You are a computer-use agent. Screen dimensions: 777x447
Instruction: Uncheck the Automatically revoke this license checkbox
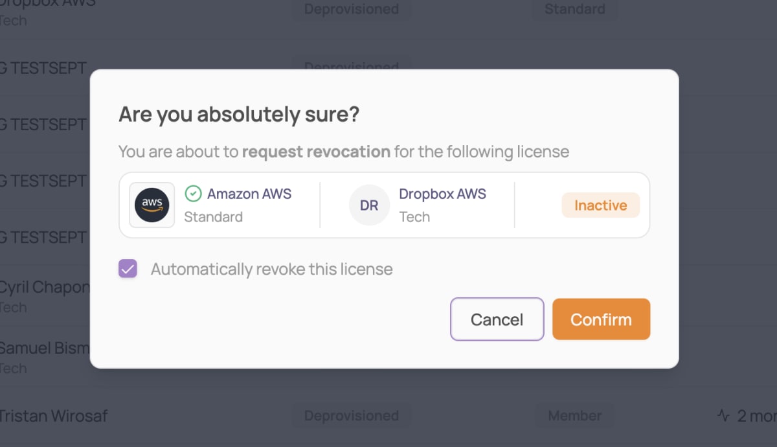pos(128,269)
